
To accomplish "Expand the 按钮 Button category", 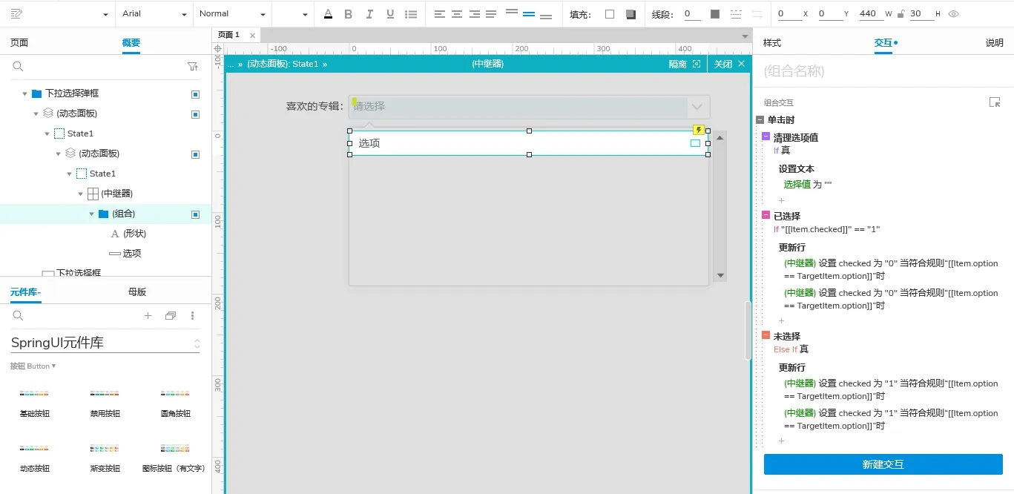I will tap(33, 366).
